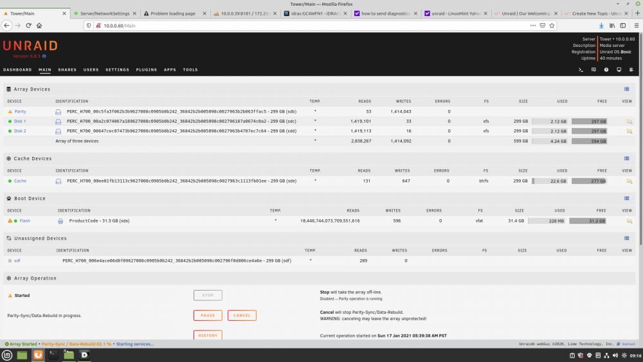This screenshot has height=362, width=643.
Task: Click the PAUSE parity sync button
Action: [208, 315]
